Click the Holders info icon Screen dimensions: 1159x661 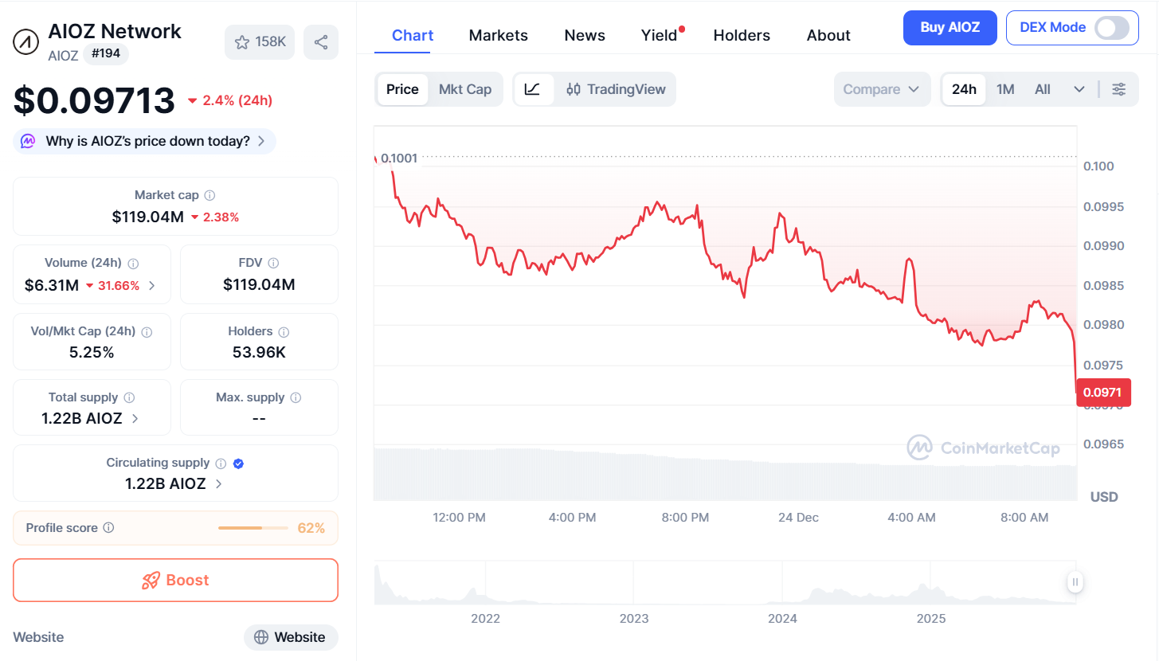[284, 331]
